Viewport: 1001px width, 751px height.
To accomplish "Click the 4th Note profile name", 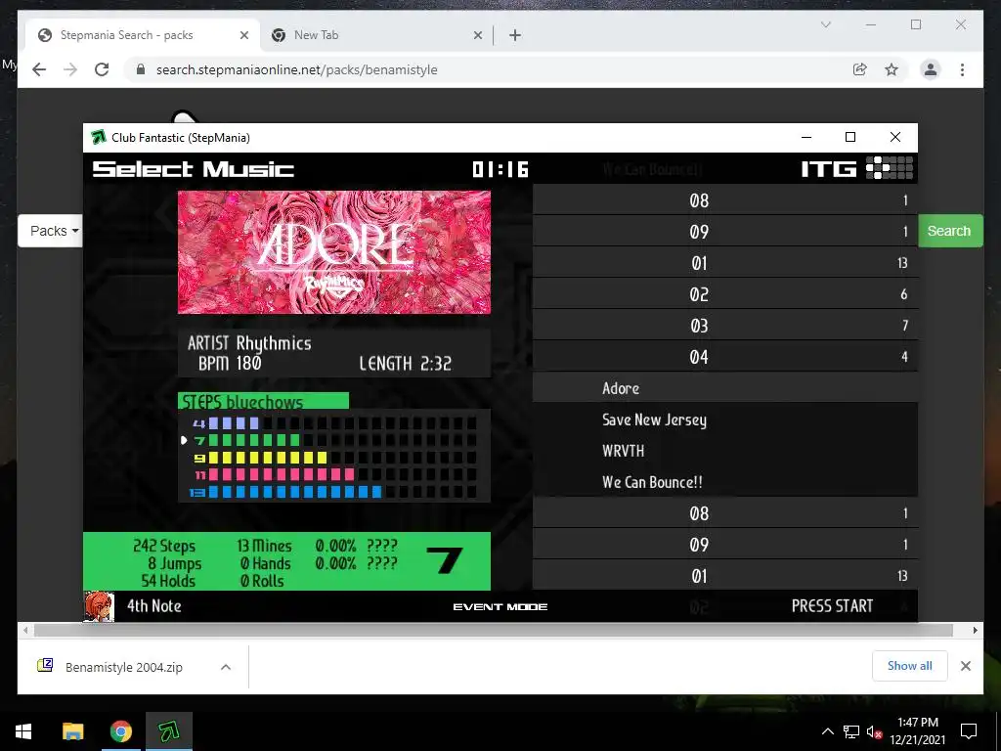I will [153, 606].
